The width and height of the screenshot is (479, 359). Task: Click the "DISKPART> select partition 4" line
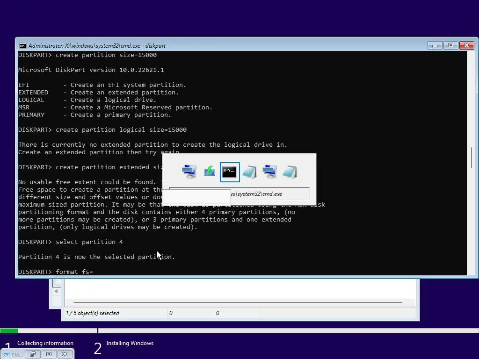71,242
